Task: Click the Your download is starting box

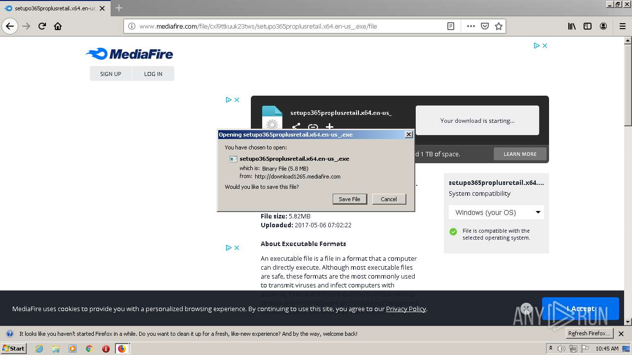Action: click(477, 120)
